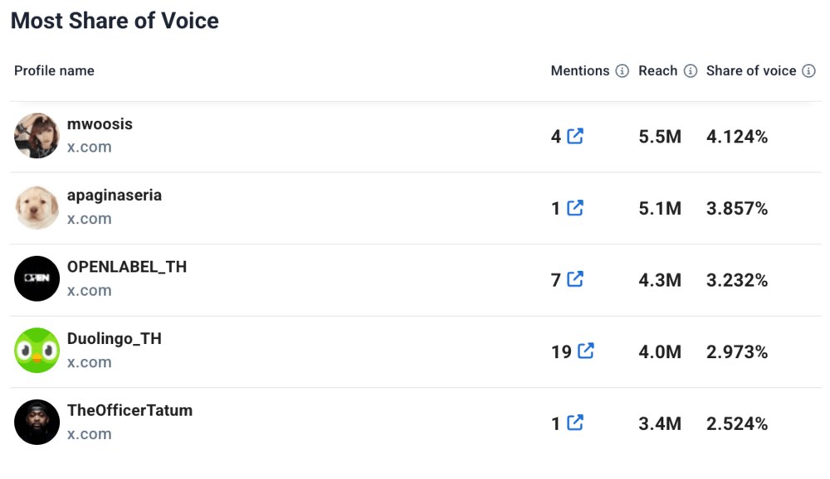Click the Share of voice info icon
Image resolution: width=830 pixels, height=479 pixels.
[x=809, y=71]
